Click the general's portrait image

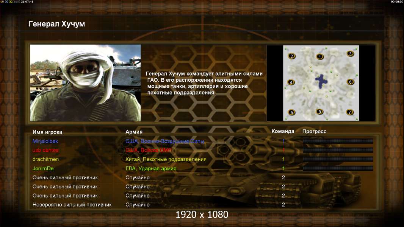tap(86, 83)
